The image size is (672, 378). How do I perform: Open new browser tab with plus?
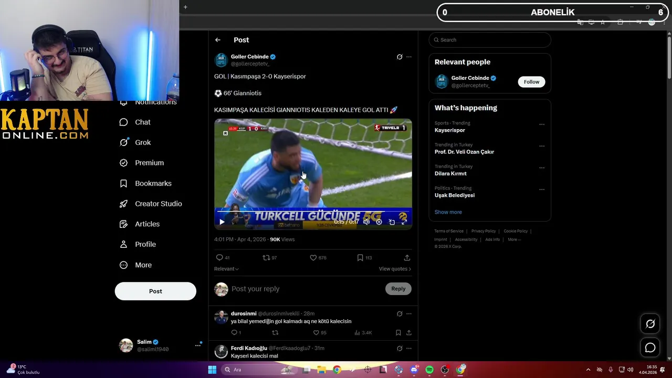click(x=185, y=7)
